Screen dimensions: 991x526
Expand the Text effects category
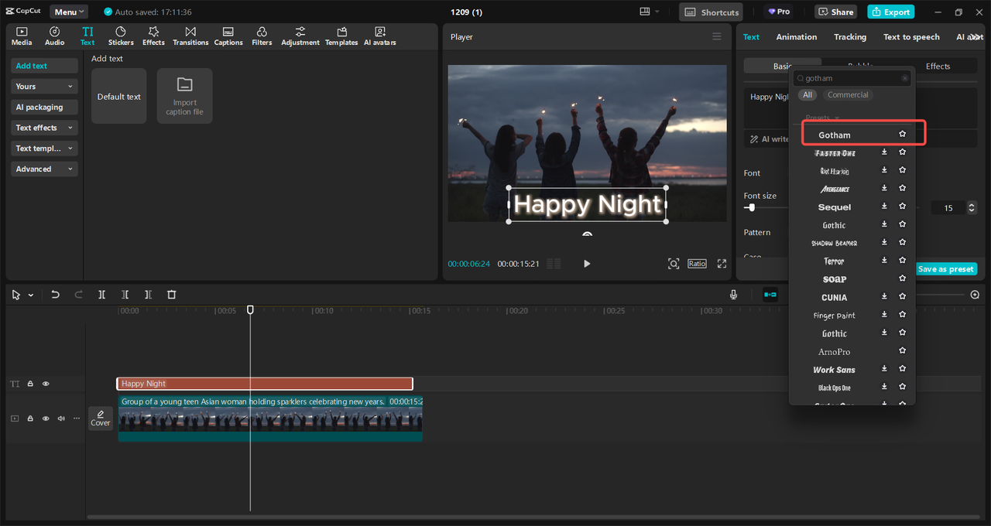pyautogui.click(x=44, y=128)
